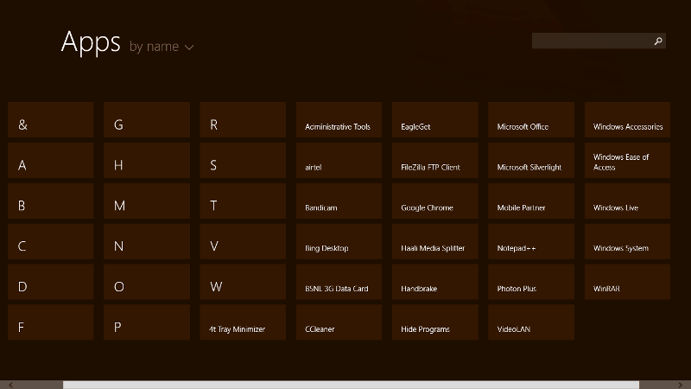Image resolution: width=691 pixels, height=389 pixels.
Task: Open the EagleGet tile
Action: pyautogui.click(x=435, y=120)
